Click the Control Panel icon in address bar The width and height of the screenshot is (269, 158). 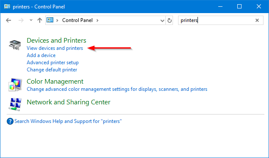coord(50,20)
